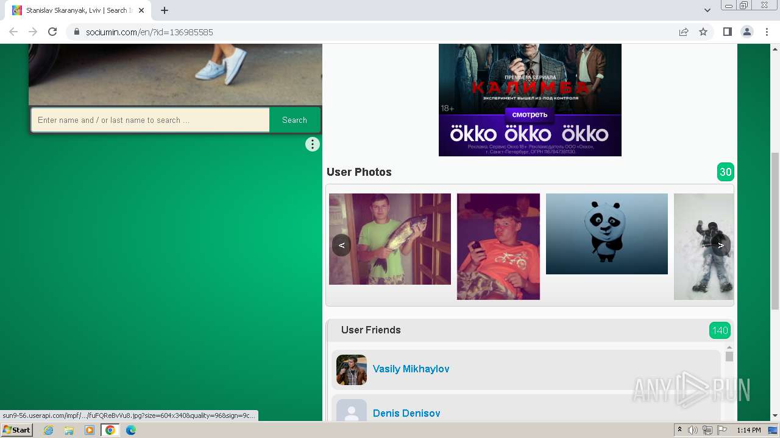Open the network tray icon
Image resolution: width=780 pixels, height=438 pixels.
coord(707,430)
